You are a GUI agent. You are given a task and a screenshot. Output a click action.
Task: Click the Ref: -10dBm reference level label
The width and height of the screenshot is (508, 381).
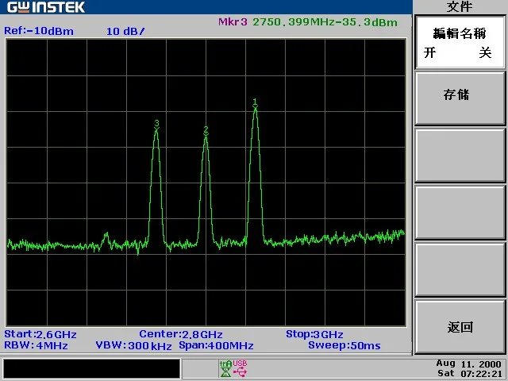[39, 31]
